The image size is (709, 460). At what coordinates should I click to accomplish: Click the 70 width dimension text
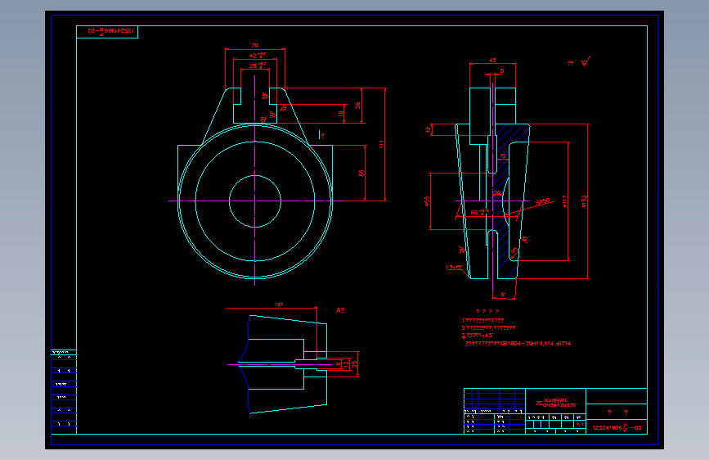tap(255, 46)
